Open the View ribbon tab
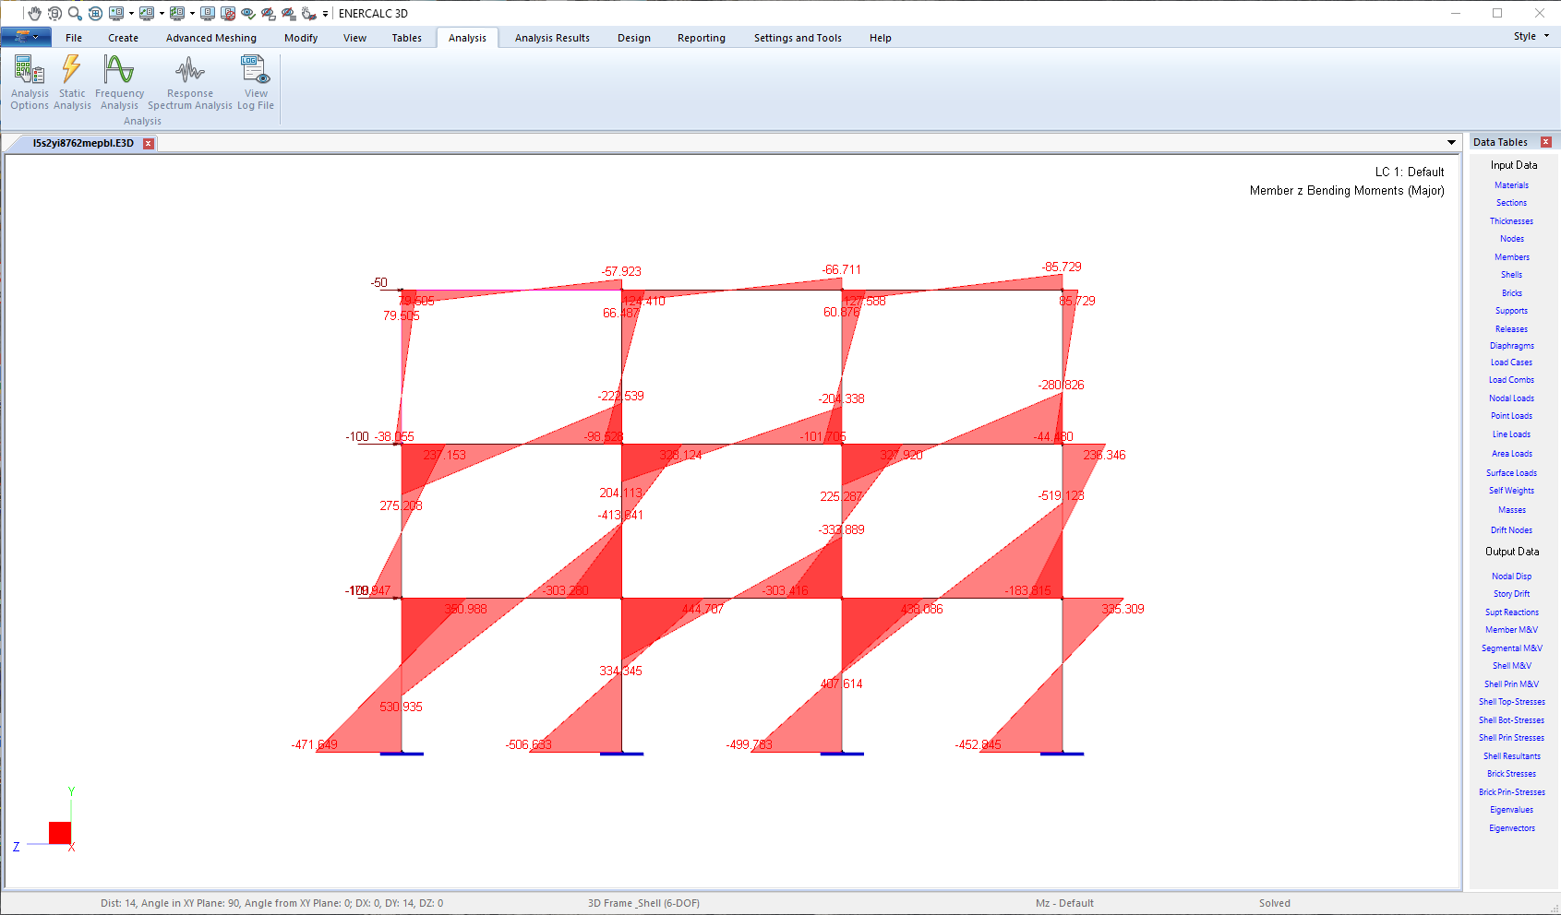Viewport: 1561px width, 915px height. 354,38
